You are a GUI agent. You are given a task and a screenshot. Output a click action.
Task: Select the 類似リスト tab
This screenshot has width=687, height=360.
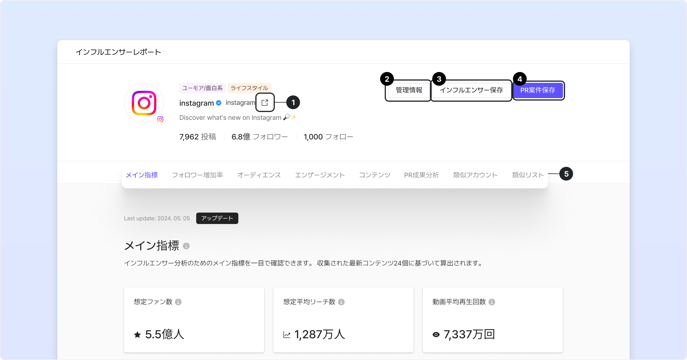coord(528,175)
